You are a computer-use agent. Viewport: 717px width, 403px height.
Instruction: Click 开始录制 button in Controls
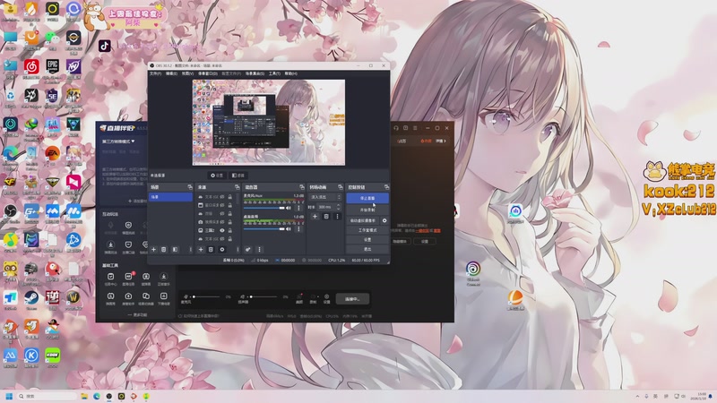pos(367,210)
